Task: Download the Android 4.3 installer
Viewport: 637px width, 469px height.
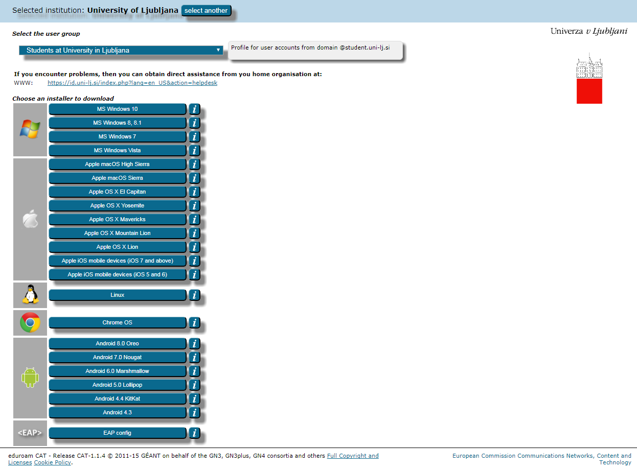Action: click(118, 413)
